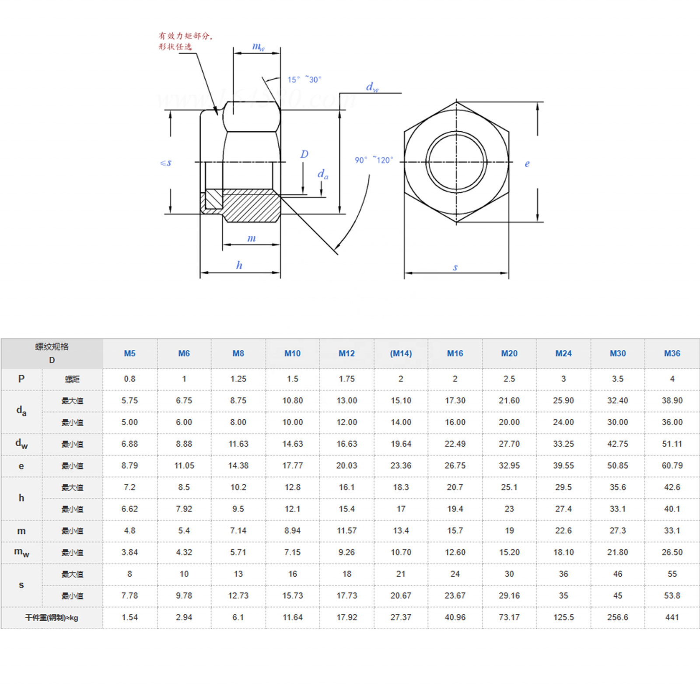Click the 15°~30° angle label
700x700 pixels.
(x=304, y=80)
